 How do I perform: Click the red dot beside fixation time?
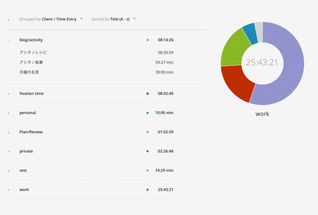[x=148, y=94]
